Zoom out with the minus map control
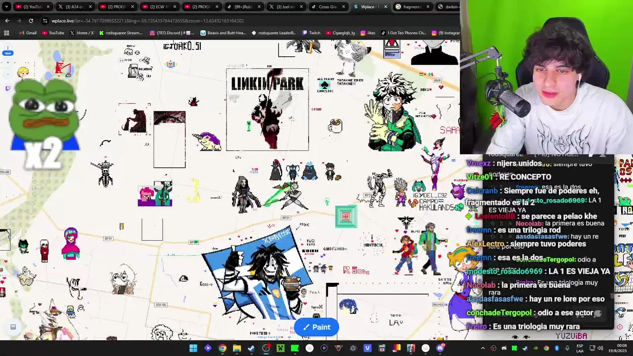Viewport: 633px width, 356px height. tap(8, 74)
